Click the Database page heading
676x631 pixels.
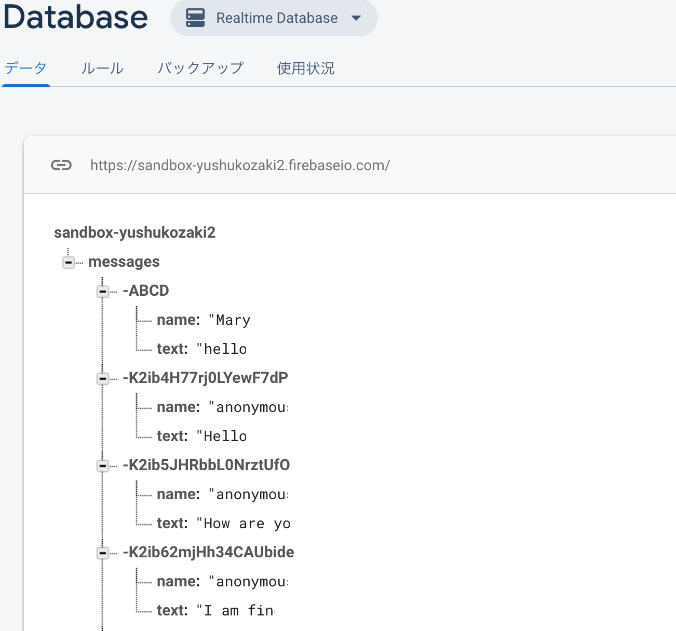[x=76, y=16]
